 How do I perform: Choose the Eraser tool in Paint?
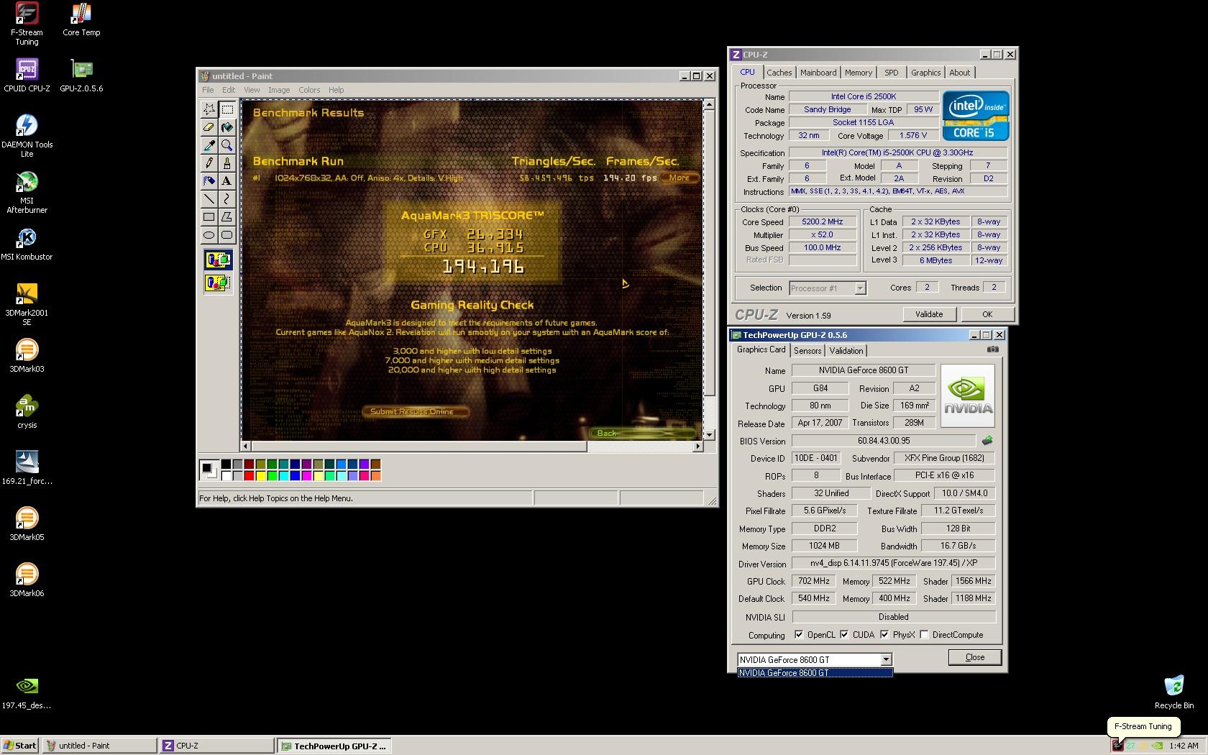[x=209, y=127]
